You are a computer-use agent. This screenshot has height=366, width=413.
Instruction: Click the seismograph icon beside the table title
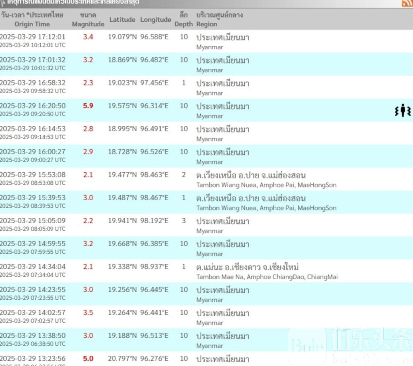pos(3,3)
